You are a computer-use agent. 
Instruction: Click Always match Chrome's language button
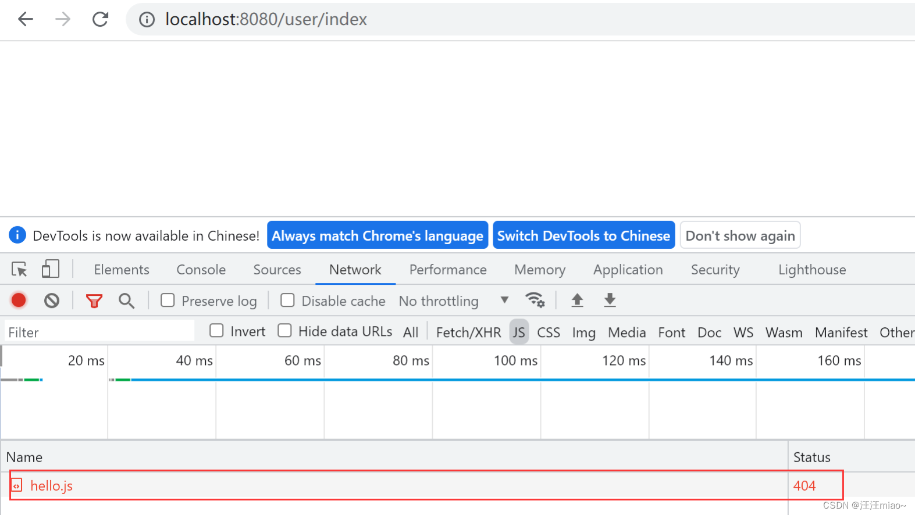point(378,235)
